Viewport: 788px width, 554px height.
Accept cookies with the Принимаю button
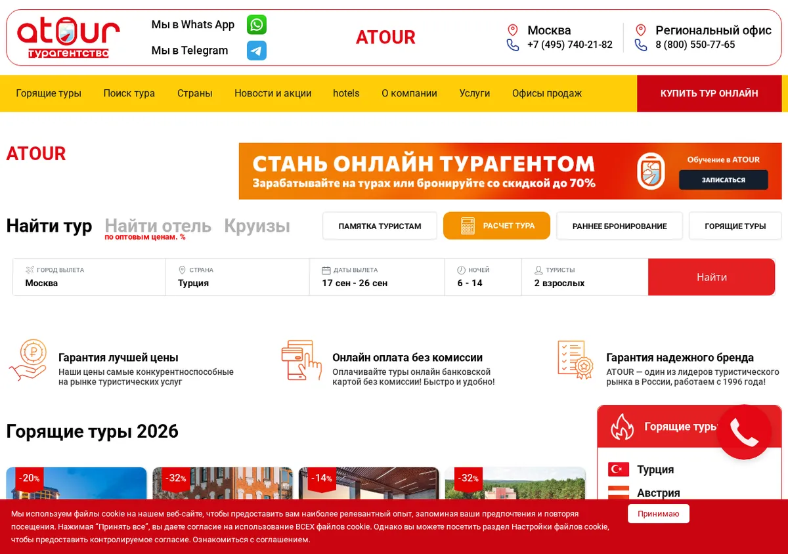tap(659, 514)
